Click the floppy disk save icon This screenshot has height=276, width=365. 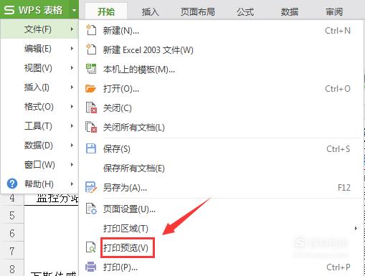pyautogui.click(x=91, y=148)
